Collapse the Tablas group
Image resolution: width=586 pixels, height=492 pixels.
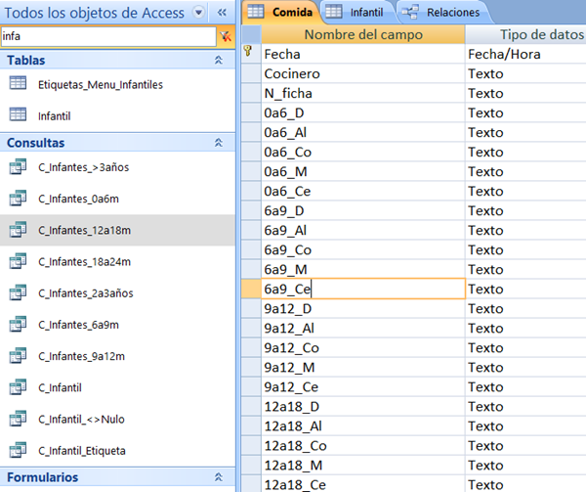tap(219, 61)
